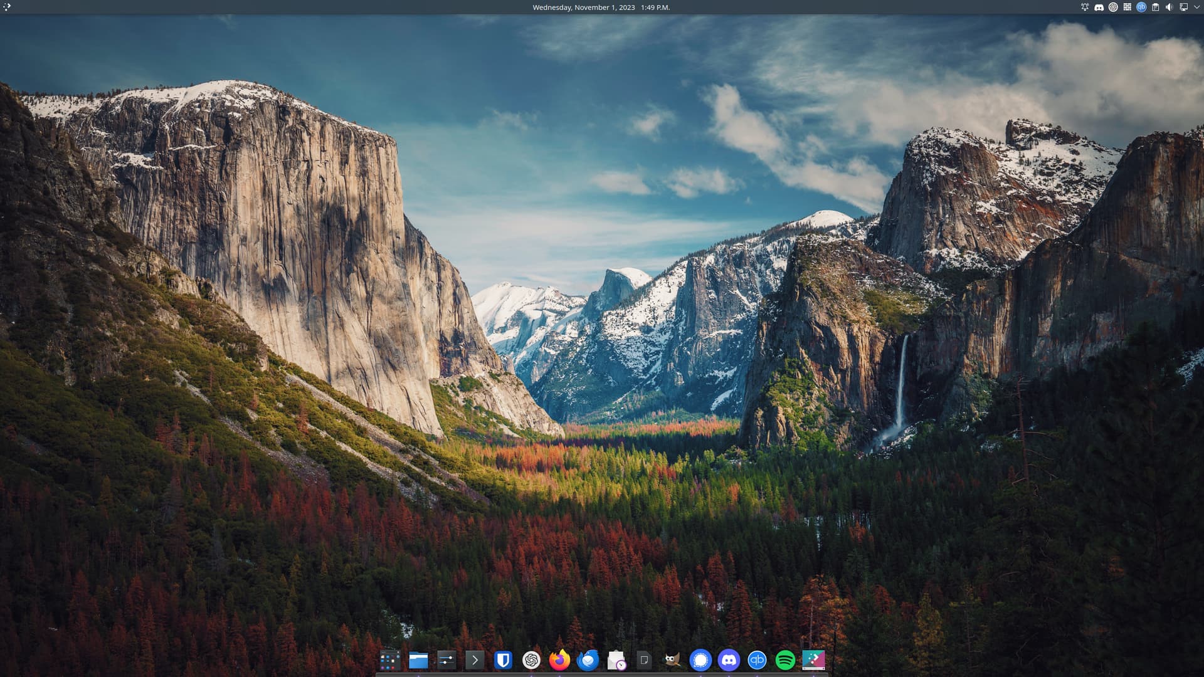Open System Settings sliders icon

[446, 660]
